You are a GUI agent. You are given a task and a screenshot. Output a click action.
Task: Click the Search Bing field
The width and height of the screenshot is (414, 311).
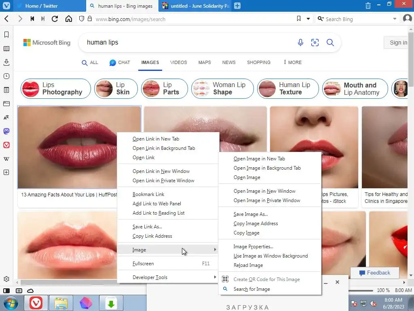pyautogui.click(x=357, y=19)
